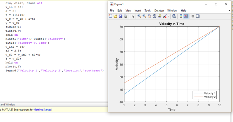Minimize the Figure 1 window
Viewport: 233px width, 122px height.
tap(206, 4)
